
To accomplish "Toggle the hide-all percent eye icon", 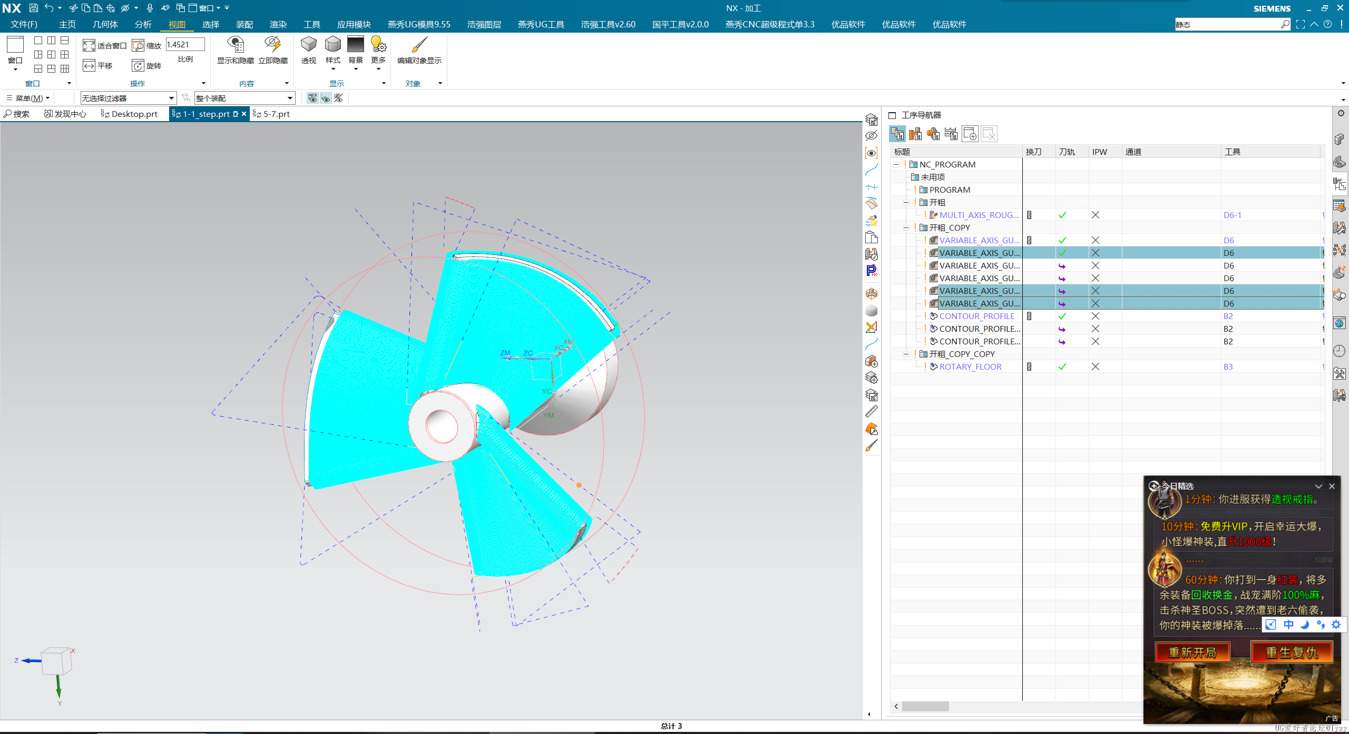I will [x=338, y=98].
